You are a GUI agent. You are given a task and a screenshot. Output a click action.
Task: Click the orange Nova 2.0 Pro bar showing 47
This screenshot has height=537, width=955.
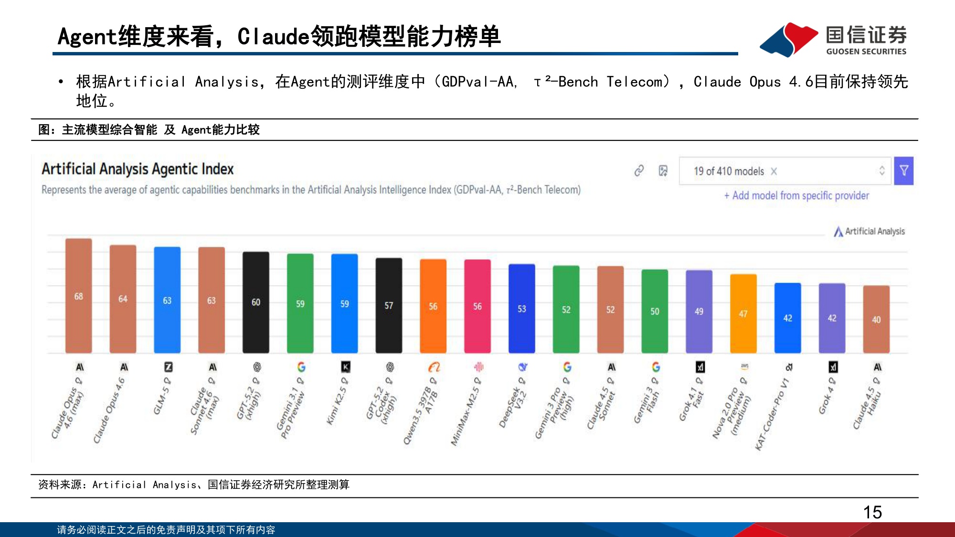point(743,314)
